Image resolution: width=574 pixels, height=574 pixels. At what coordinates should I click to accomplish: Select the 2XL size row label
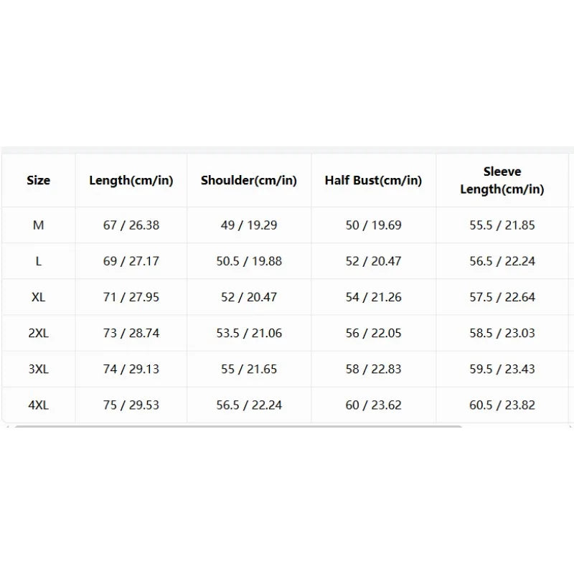pyautogui.click(x=39, y=333)
